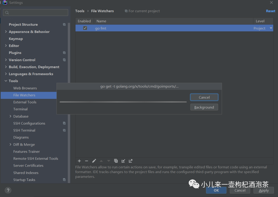Select External Tools under Tools
The image size is (278, 197).
pos(25,102)
